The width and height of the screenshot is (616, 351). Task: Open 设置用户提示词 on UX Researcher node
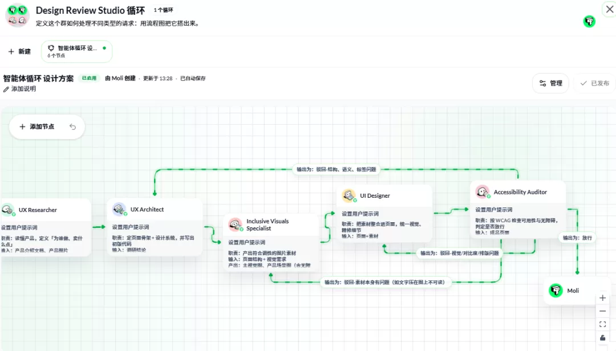19,227
